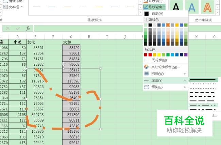Open the 虚线(S) dashes submenu
Viewport: 221px width, 145px height.
(166, 80)
